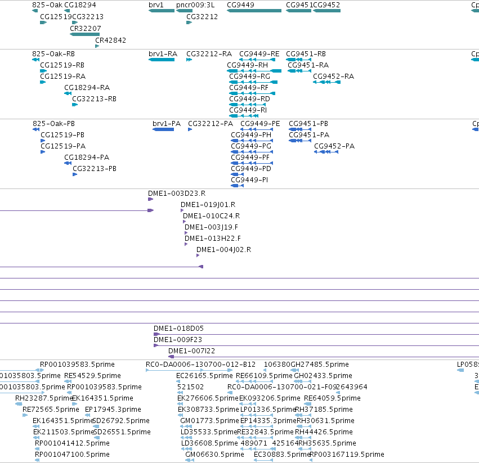Open the DME1-013H22.F clone label
The height and width of the screenshot is (463, 479).
(x=212, y=238)
